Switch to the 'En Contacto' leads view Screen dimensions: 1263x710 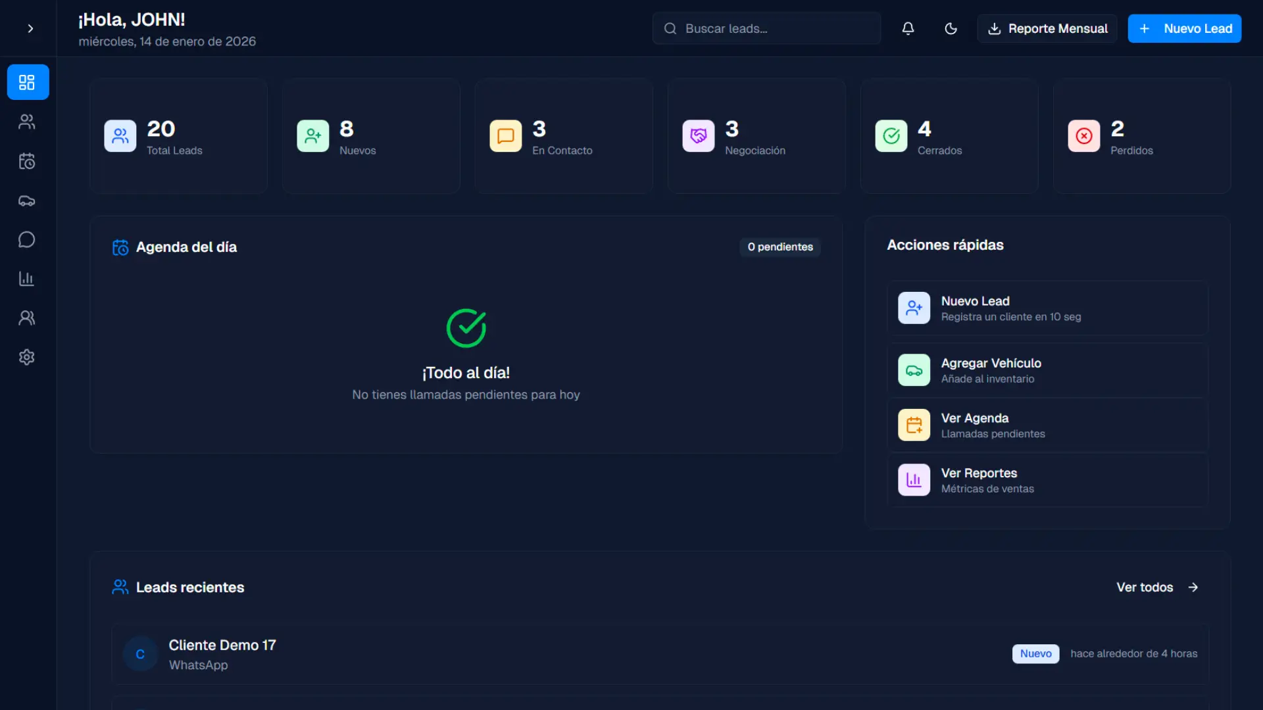point(563,135)
